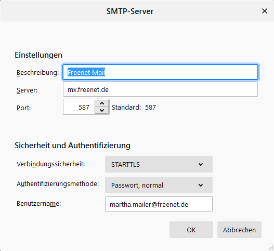Open the Verbindungssicherheit STARTTLS dropdown
Viewport: 274px width, 251px height.
159,164
